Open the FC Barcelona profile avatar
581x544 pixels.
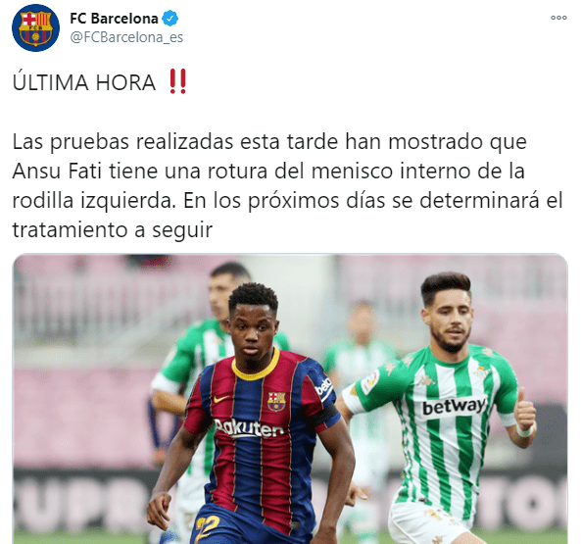click(35, 27)
